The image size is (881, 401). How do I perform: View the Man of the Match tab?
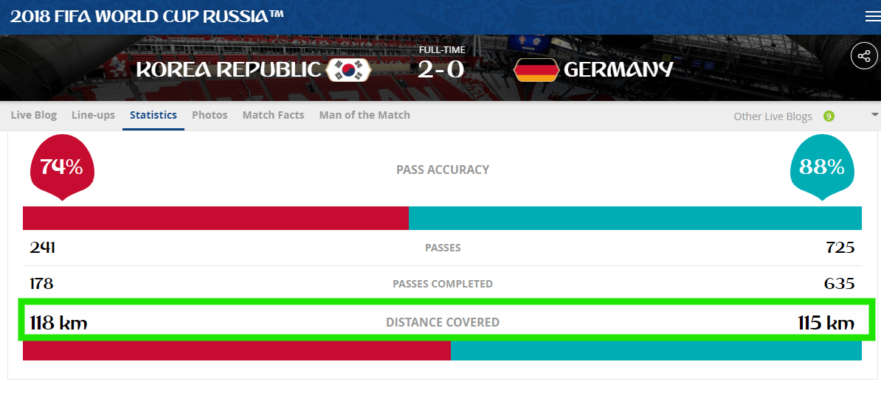coord(365,115)
